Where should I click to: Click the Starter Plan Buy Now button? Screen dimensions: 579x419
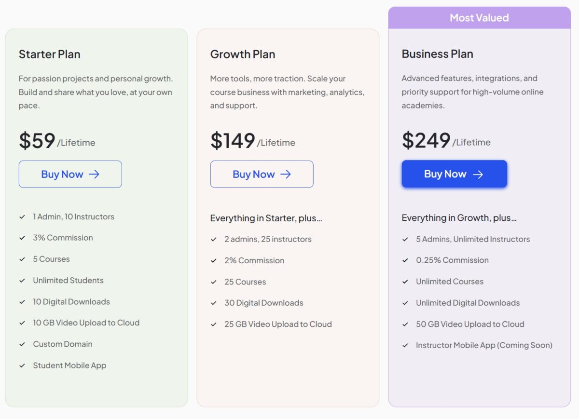coord(70,174)
